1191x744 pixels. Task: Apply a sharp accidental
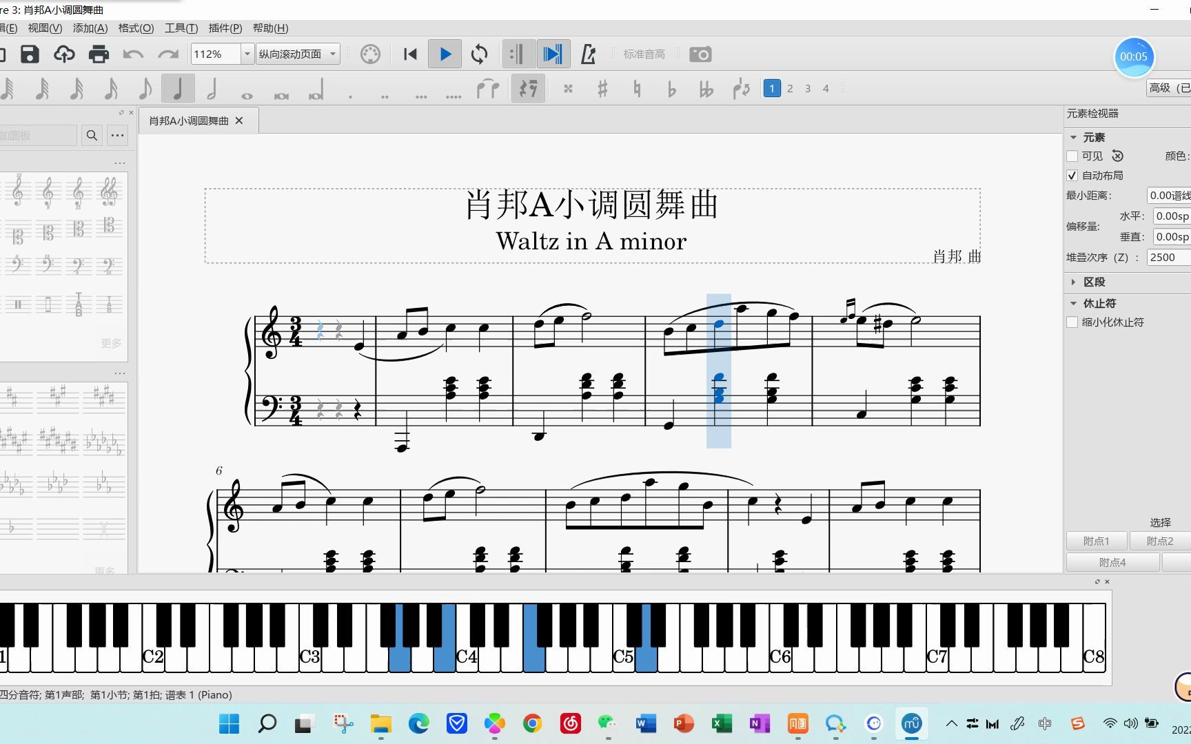(602, 89)
